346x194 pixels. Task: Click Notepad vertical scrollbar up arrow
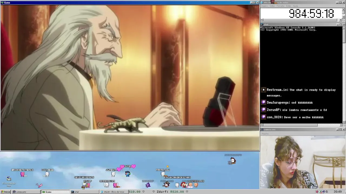tap(344, 9)
